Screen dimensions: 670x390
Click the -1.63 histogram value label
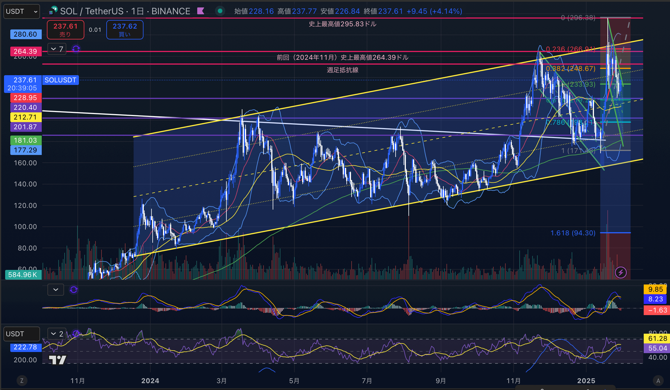[656, 310]
